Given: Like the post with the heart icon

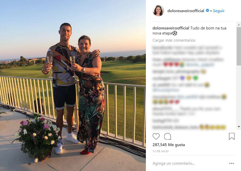Looking at the screenshot, I should 156,136.
